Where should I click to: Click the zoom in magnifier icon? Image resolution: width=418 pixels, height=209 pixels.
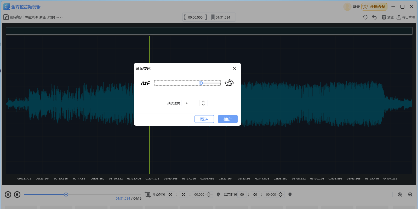click(400, 195)
